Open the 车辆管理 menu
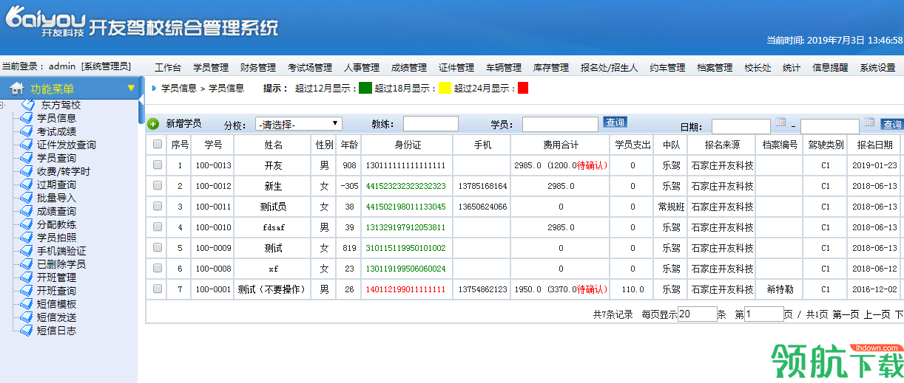Screen dimensions: 904x383 (504, 68)
